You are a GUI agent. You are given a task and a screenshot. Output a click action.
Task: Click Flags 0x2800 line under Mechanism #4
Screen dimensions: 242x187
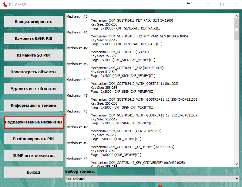pyautogui.click(x=123, y=92)
